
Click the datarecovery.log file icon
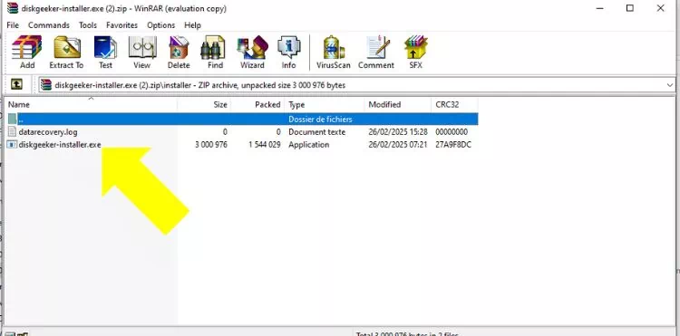click(13, 131)
